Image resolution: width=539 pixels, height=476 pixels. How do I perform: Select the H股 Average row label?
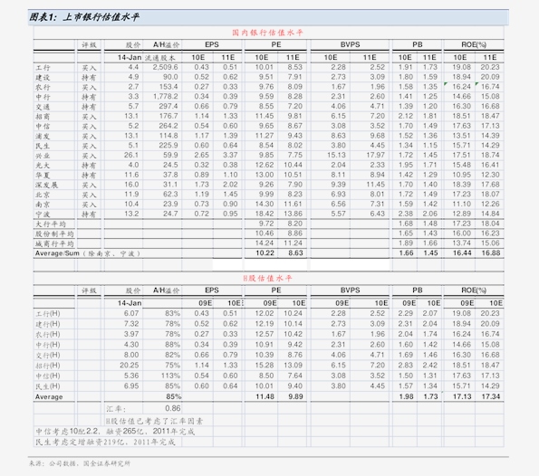pyautogui.click(x=49, y=396)
